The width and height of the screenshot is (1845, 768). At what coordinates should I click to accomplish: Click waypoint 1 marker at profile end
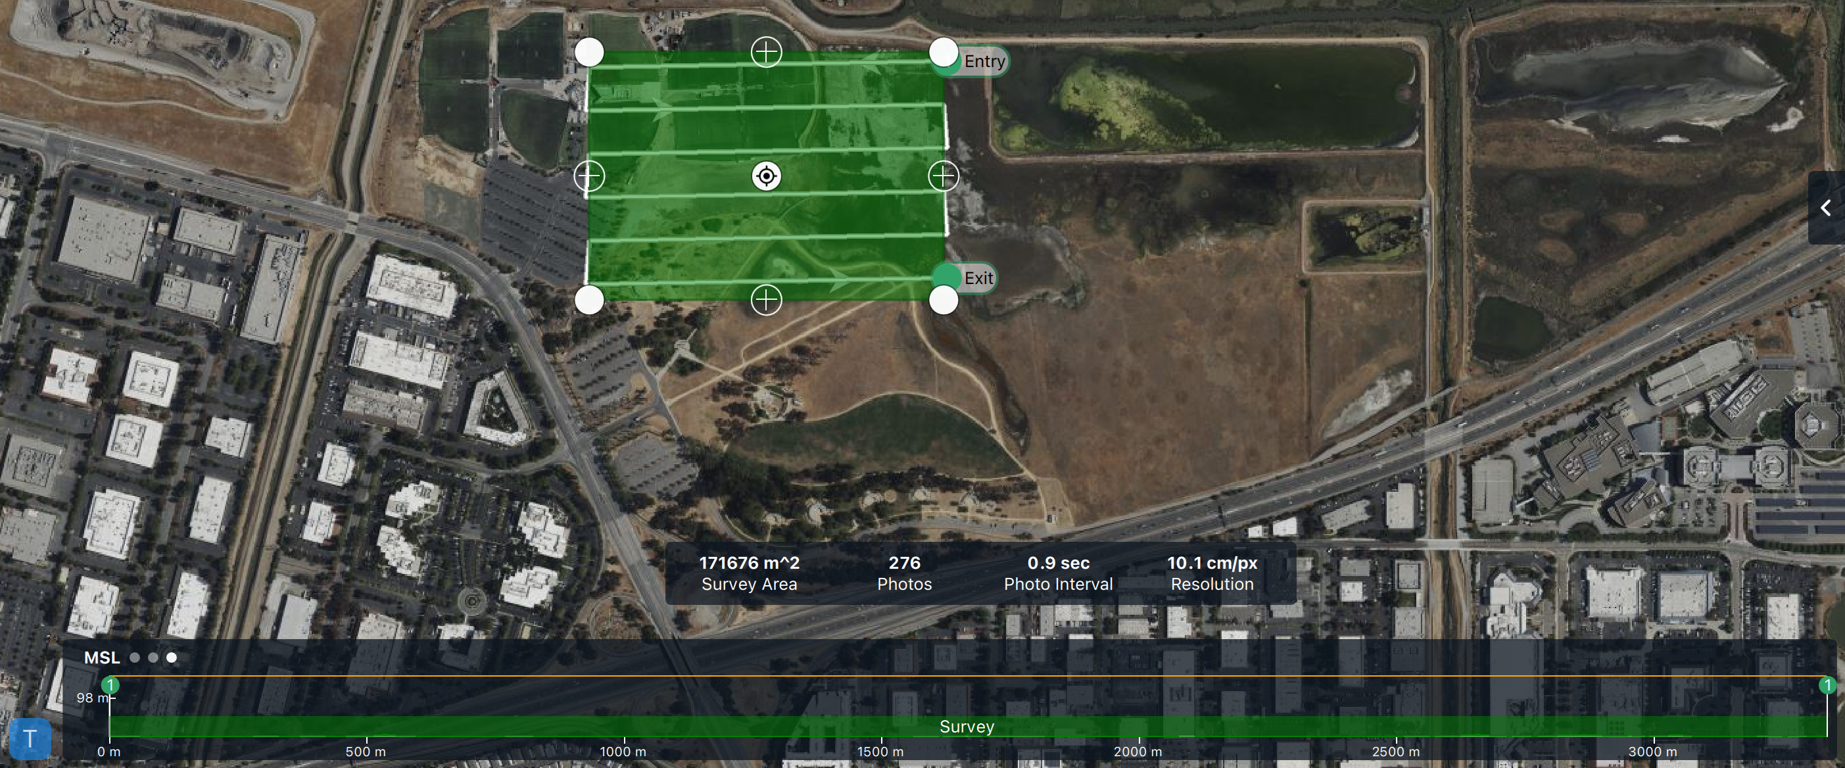(1827, 685)
